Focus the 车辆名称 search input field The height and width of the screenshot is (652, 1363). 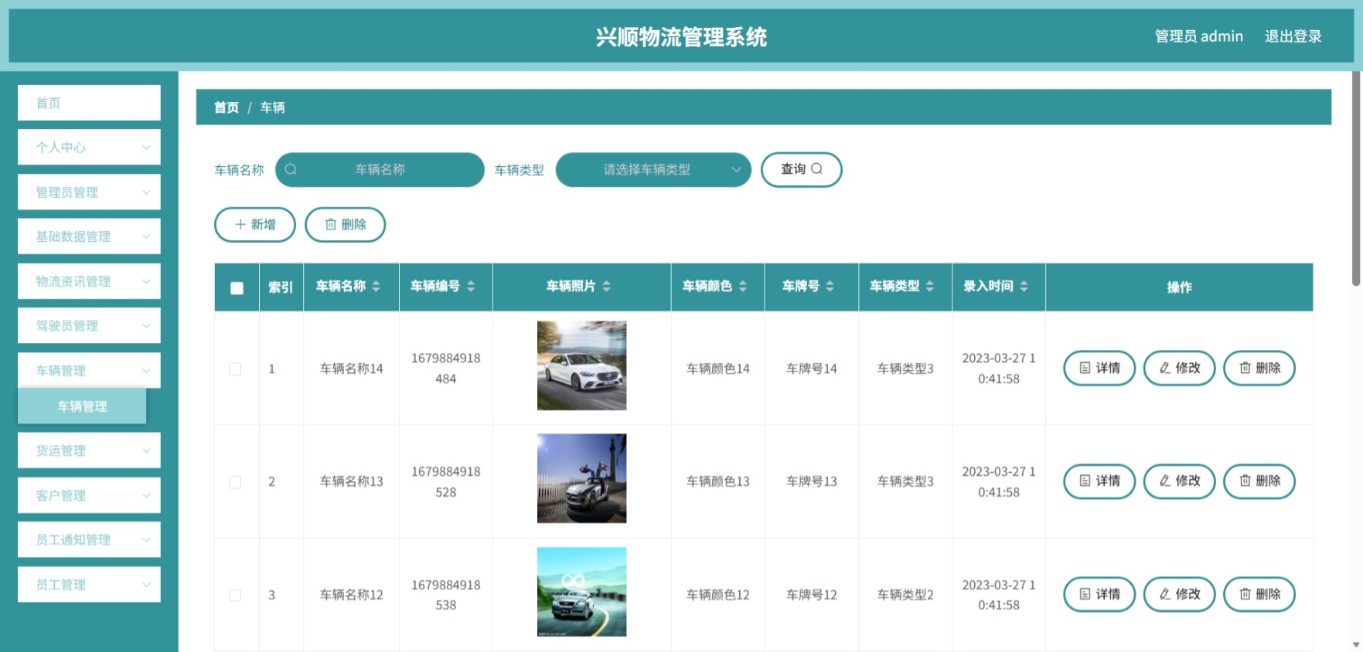[x=380, y=169]
